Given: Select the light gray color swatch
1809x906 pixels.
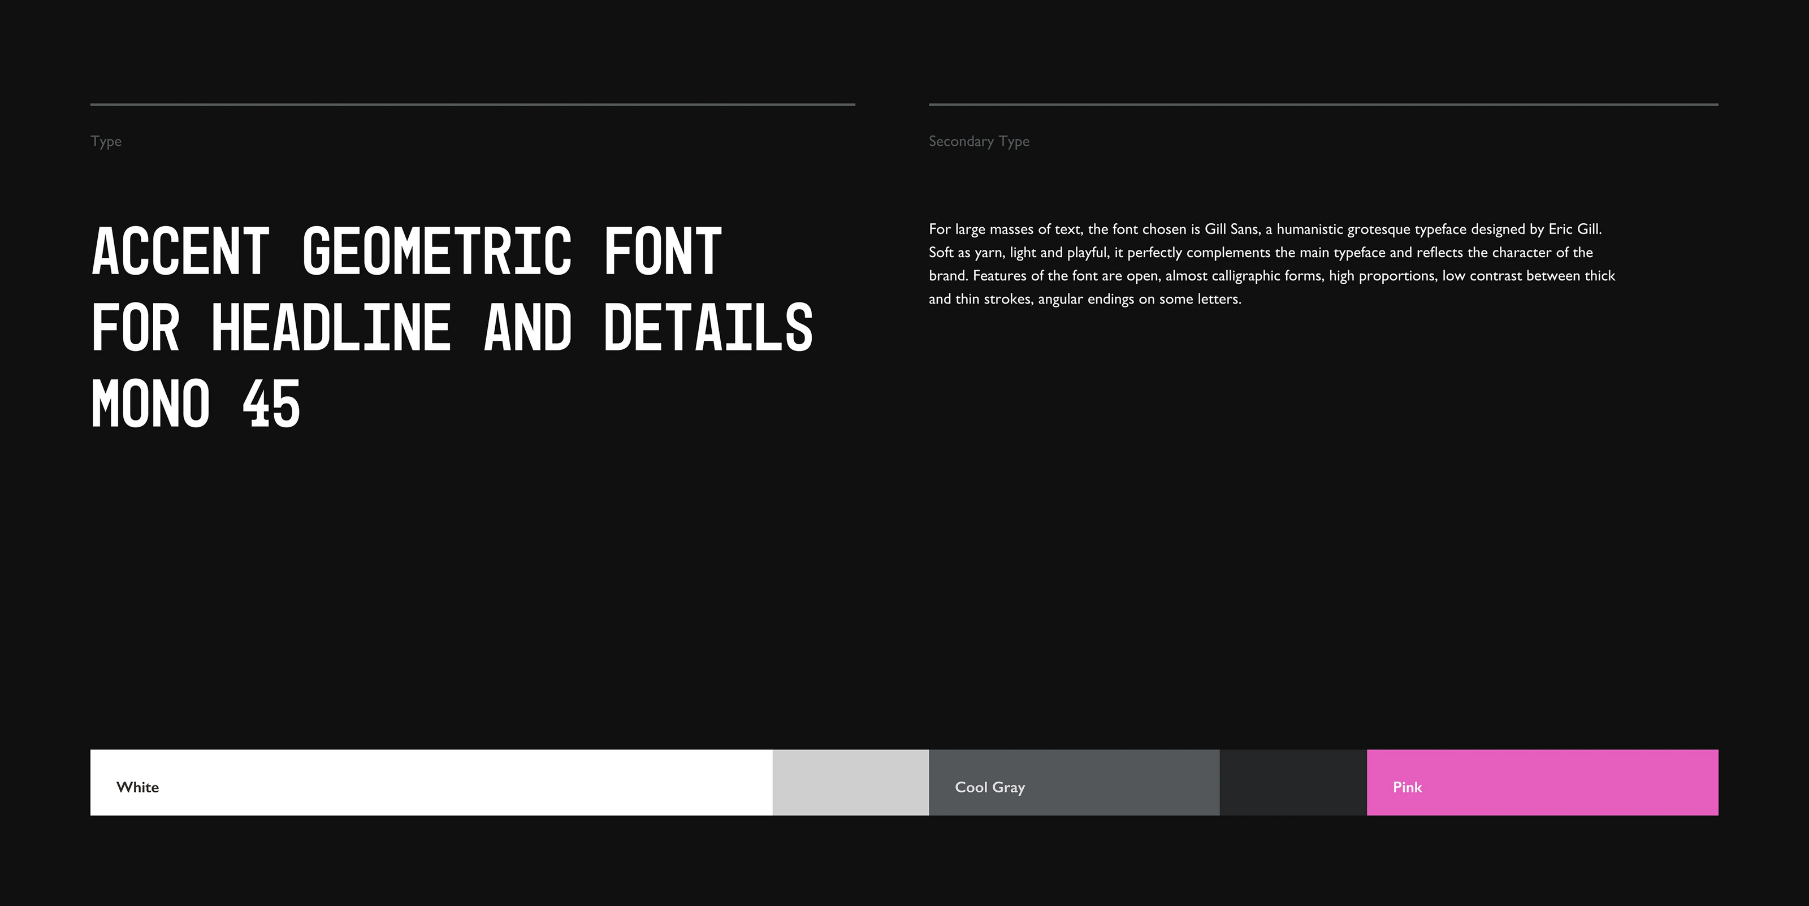Looking at the screenshot, I should pyautogui.click(x=850, y=782).
